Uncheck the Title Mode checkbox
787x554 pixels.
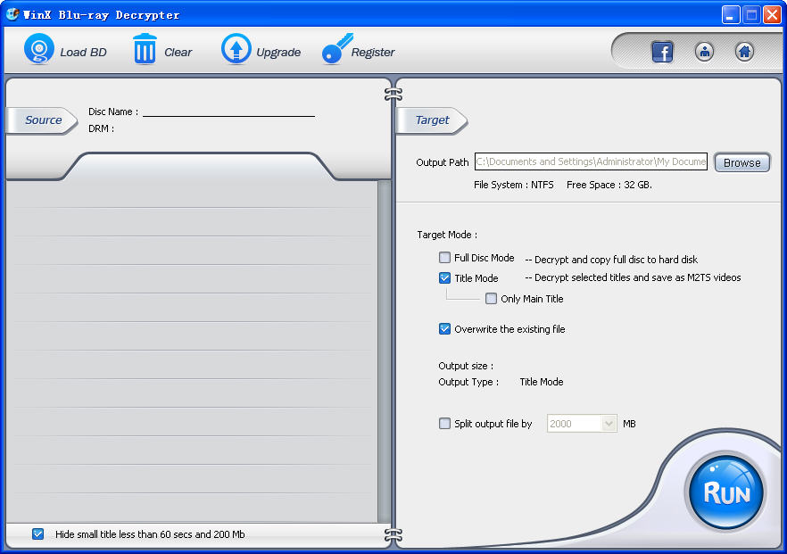tap(444, 278)
